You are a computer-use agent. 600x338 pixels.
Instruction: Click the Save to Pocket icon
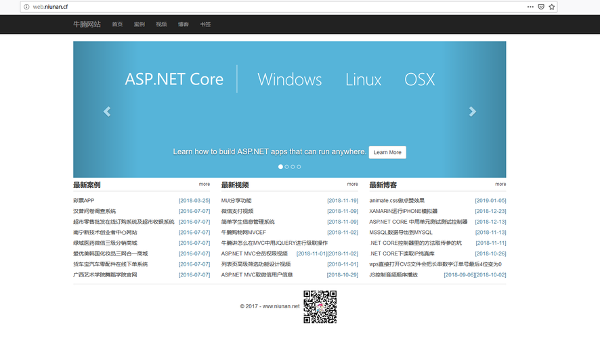pos(541,7)
